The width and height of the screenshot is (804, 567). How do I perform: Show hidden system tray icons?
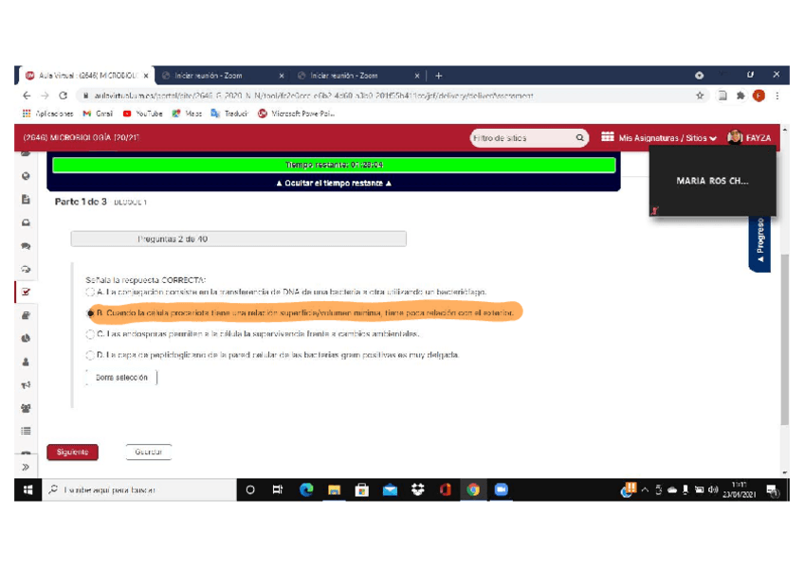[x=645, y=489]
